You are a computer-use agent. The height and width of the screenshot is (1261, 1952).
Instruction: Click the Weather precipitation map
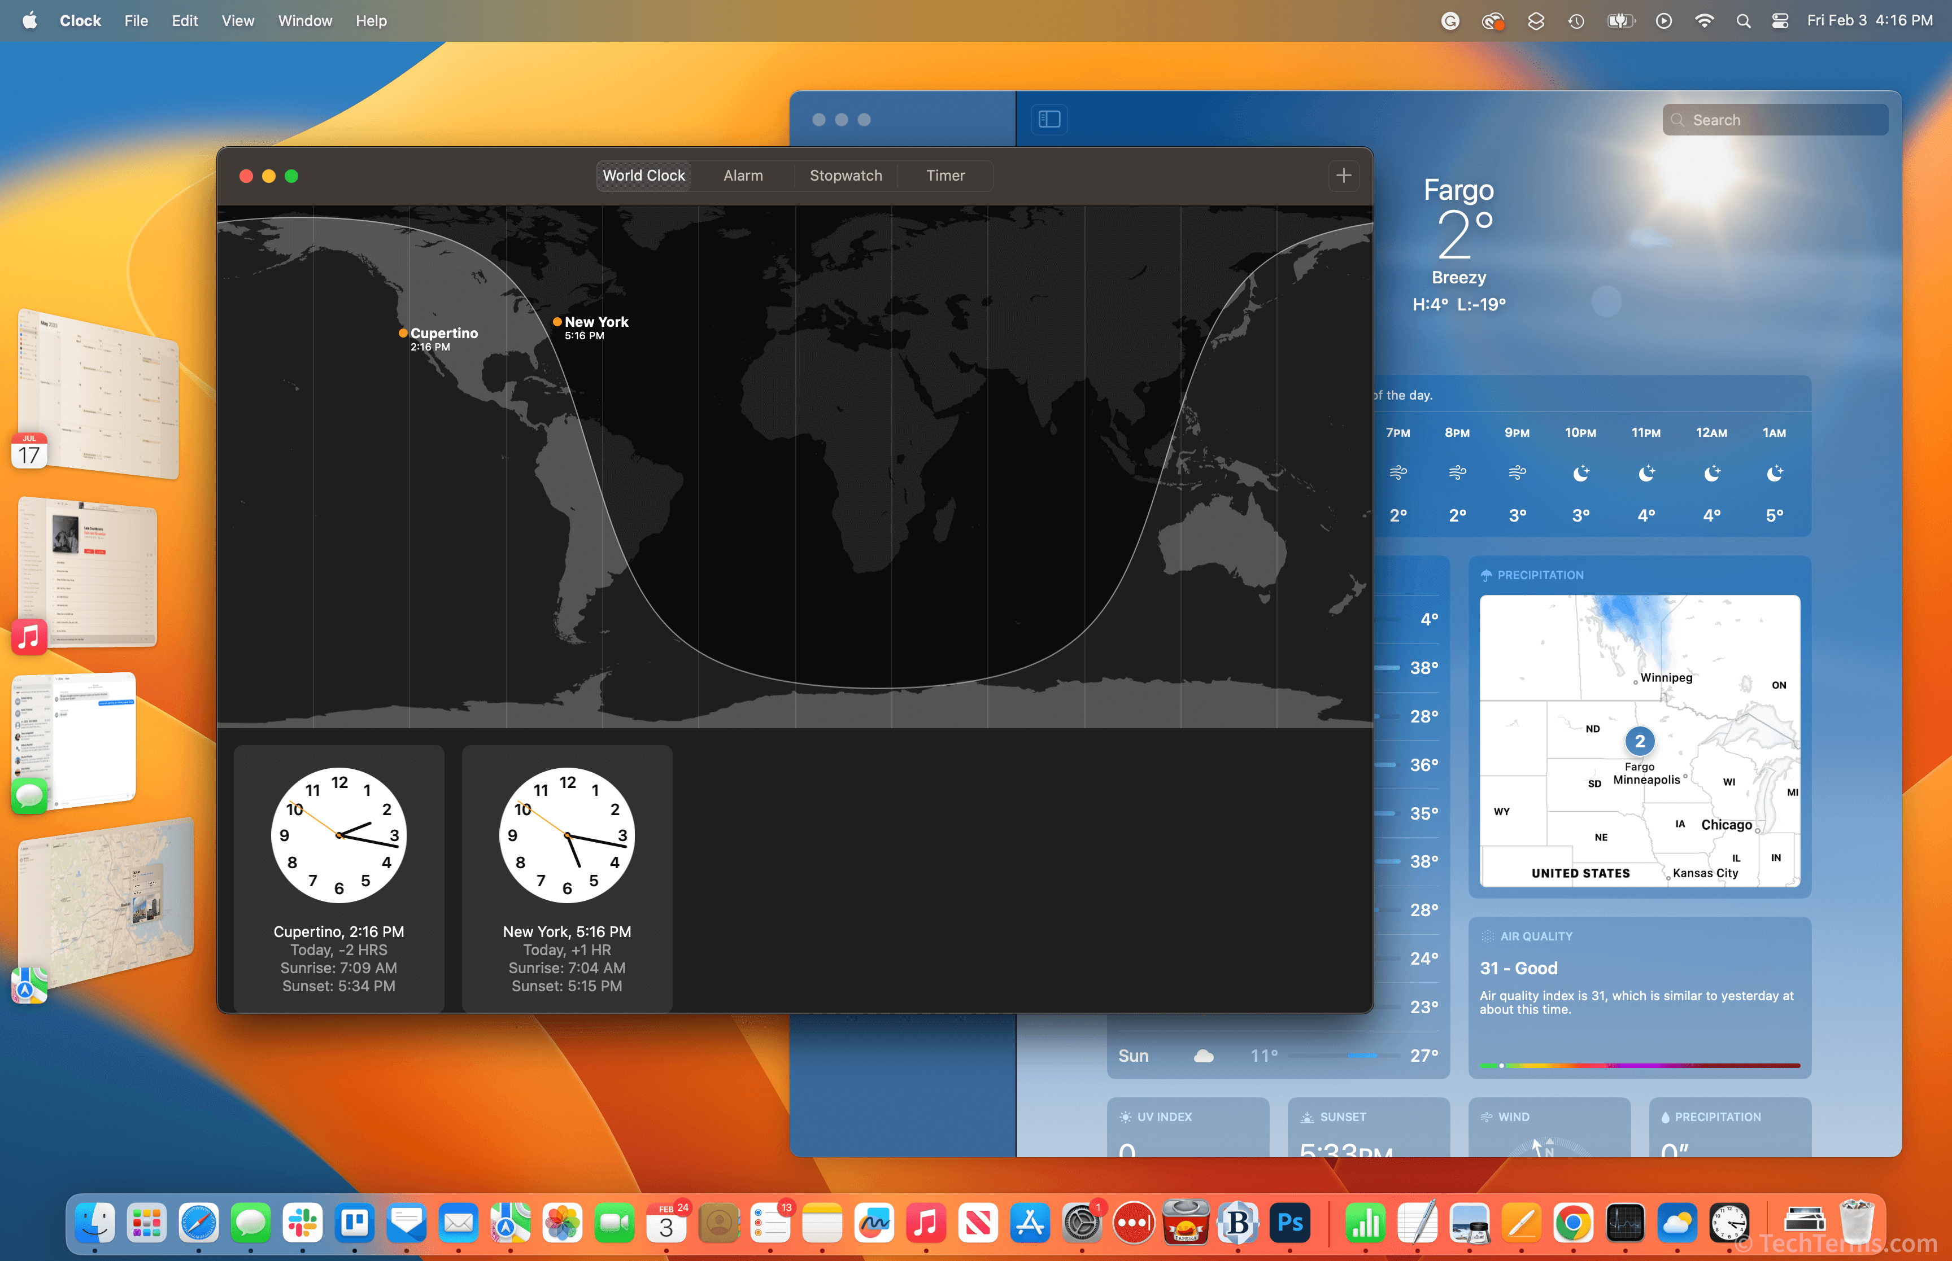[x=1639, y=740]
